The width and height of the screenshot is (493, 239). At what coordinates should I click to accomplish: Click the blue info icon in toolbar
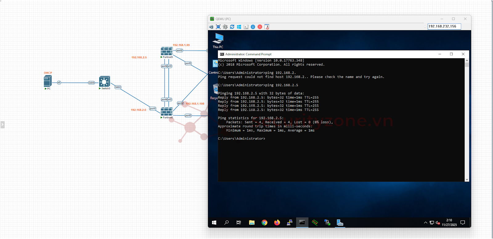(x=253, y=27)
